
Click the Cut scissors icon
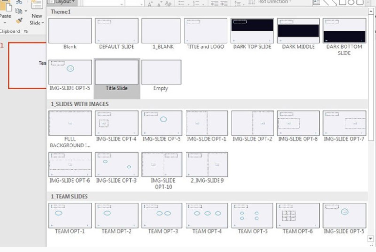coord(19,2)
